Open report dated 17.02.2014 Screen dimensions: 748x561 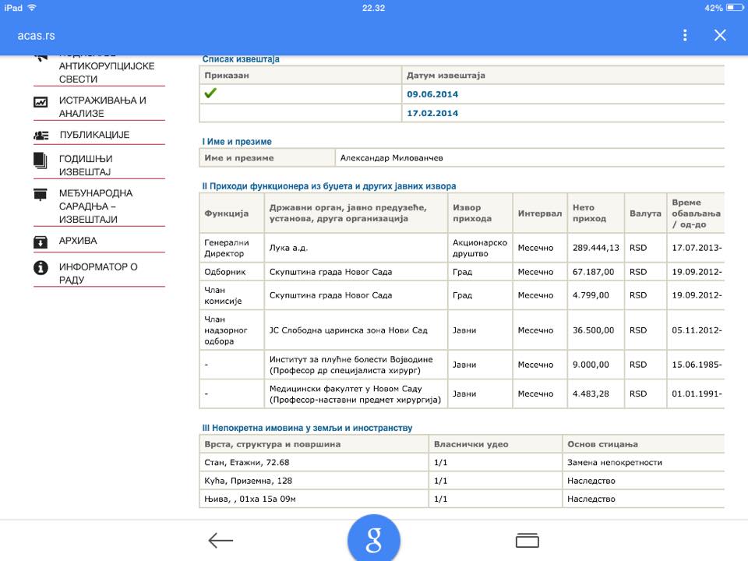click(x=432, y=114)
